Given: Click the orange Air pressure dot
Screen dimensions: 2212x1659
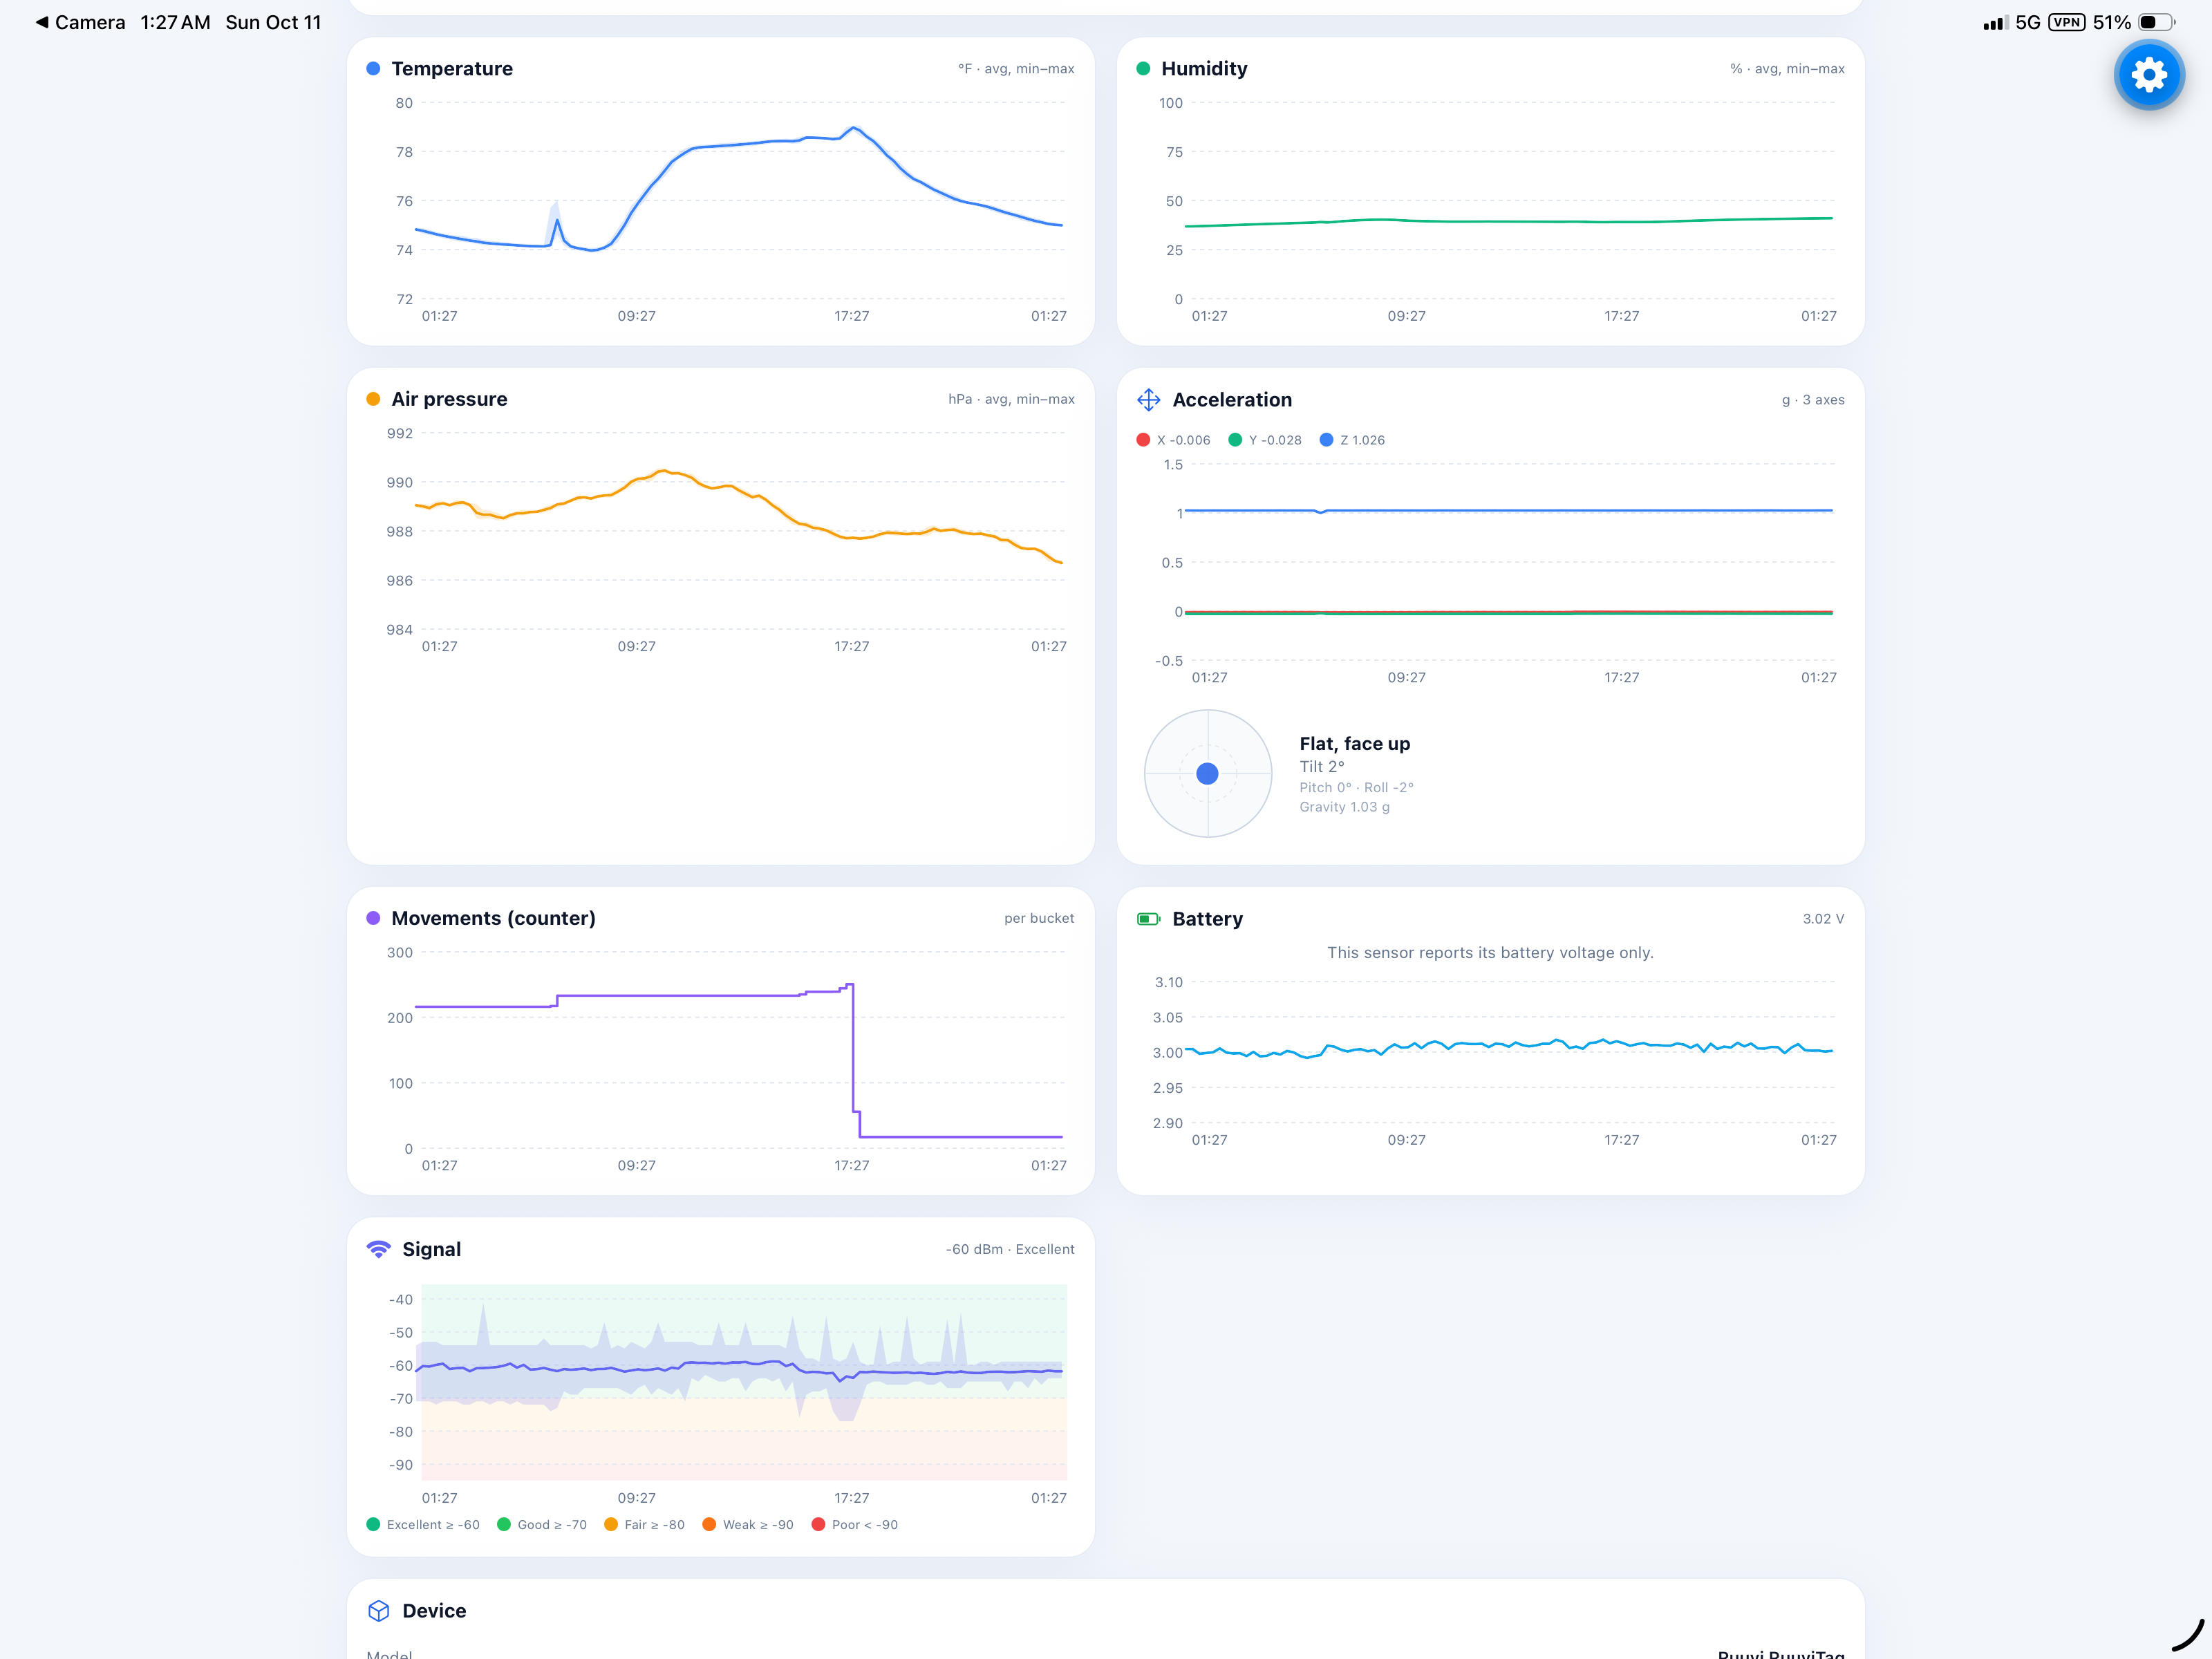Looking at the screenshot, I should point(373,399).
